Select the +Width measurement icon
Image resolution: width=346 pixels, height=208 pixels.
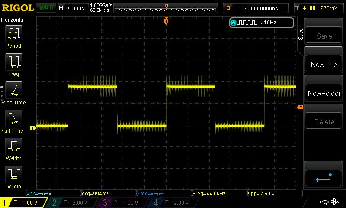coord(14,146)
